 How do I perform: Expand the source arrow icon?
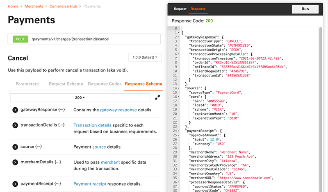[15, 147]
